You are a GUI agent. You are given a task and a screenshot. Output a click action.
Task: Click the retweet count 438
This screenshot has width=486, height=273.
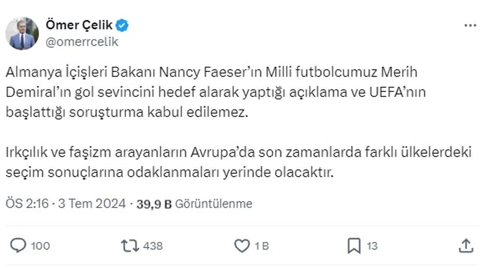point(153,246)
